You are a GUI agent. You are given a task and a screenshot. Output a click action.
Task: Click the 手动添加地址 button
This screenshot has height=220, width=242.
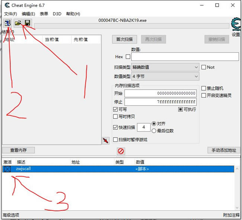click(223, 150)
